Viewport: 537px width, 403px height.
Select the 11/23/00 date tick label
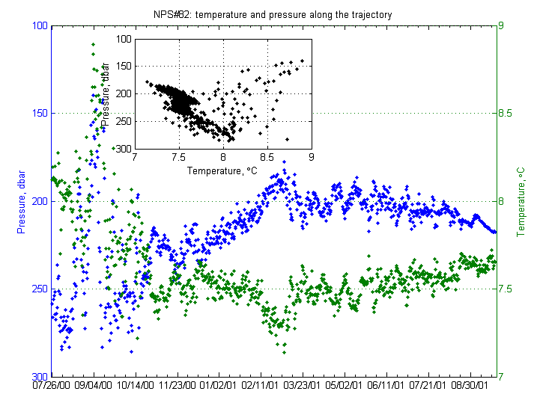coord(177,387)
